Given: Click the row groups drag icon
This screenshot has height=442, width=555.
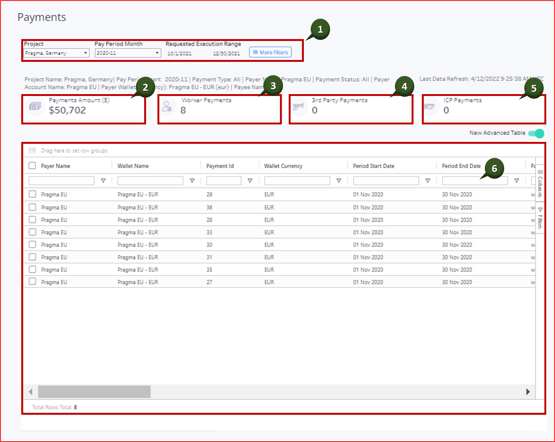Looking at the screenshot, I should [32, 150].
